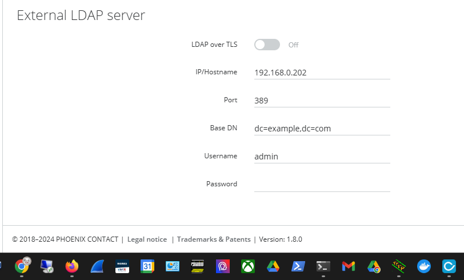Enable the LDAP over TLS toggle
464x280 pixels.
267,45
